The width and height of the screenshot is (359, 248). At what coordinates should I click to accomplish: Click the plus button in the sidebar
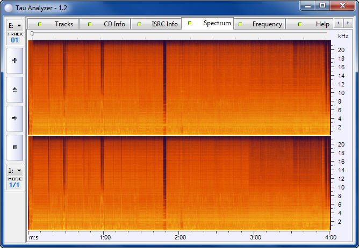[15, 61]
